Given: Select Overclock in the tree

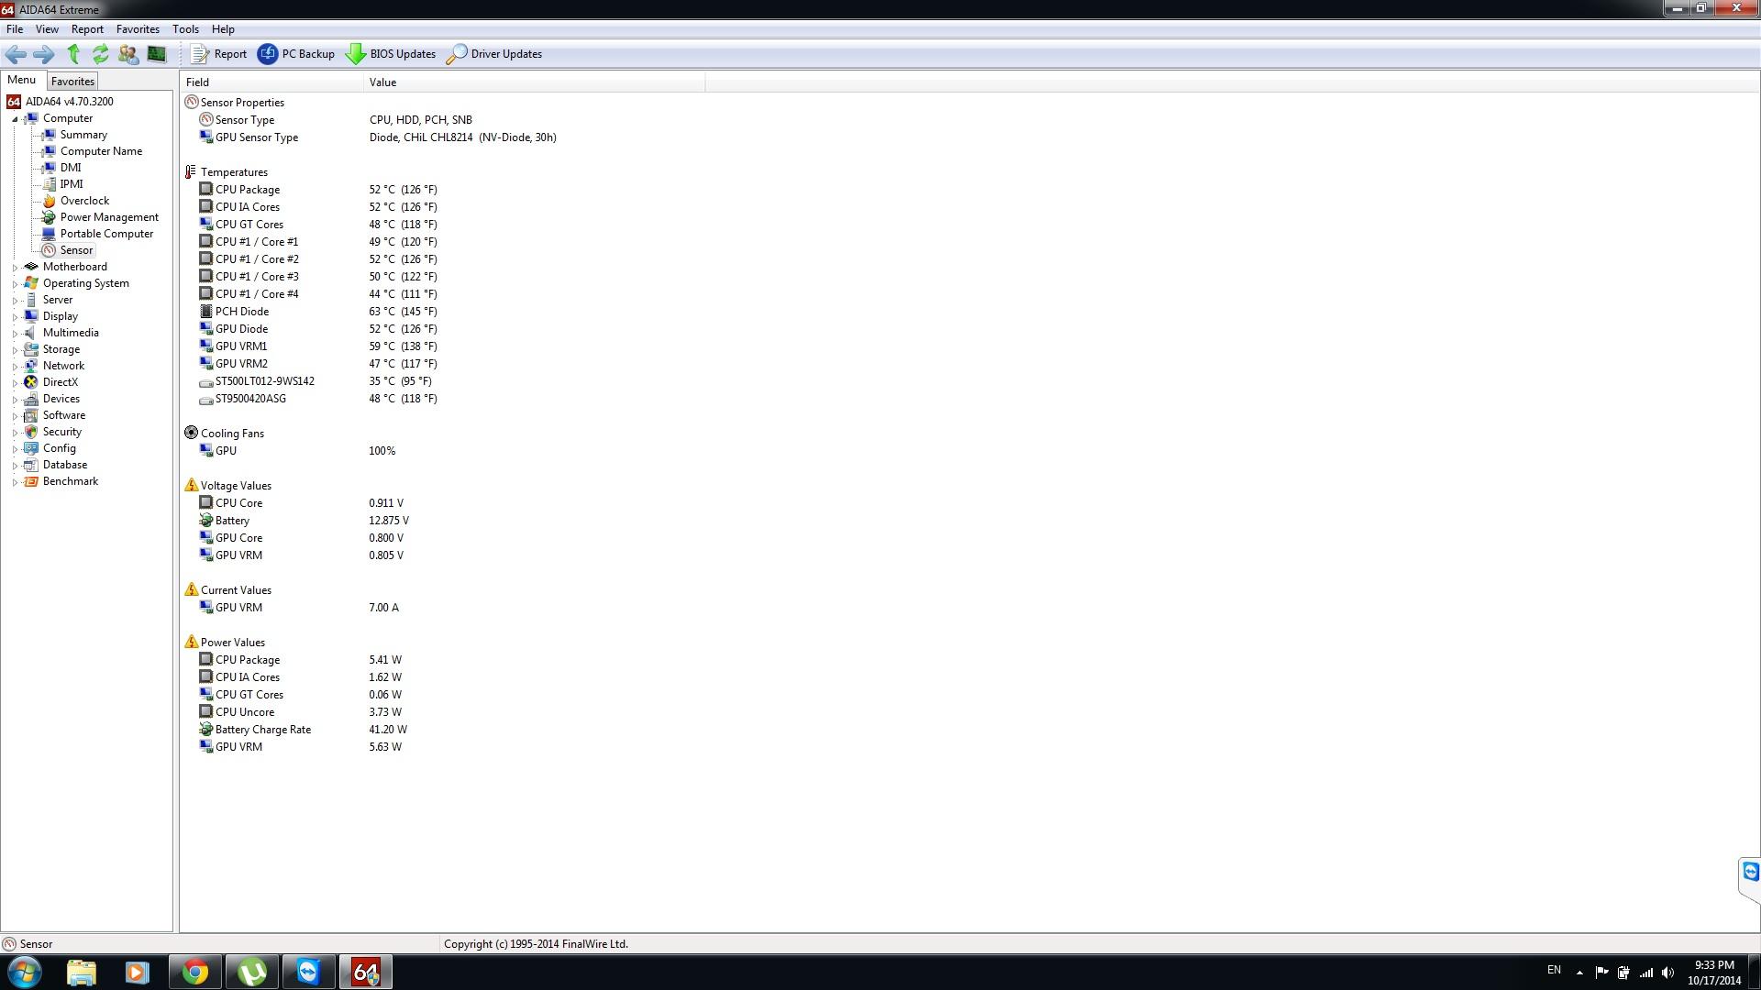Looking at the screenshot, I should [x=84, y=201].
